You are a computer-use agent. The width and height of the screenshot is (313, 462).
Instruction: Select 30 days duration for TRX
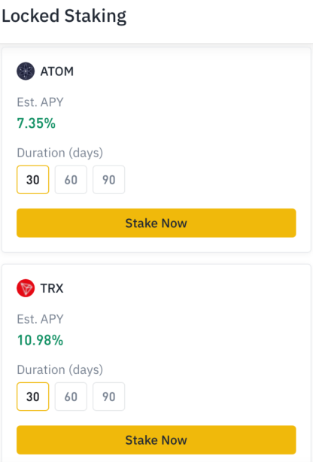pyautogui.click(x=32, y=397)
